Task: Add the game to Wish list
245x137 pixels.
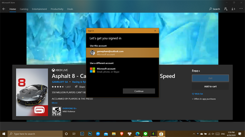Action: pos(198,94)
